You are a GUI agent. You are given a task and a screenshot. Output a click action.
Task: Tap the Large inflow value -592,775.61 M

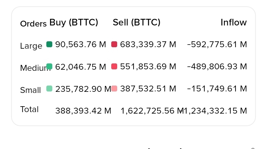217,45
